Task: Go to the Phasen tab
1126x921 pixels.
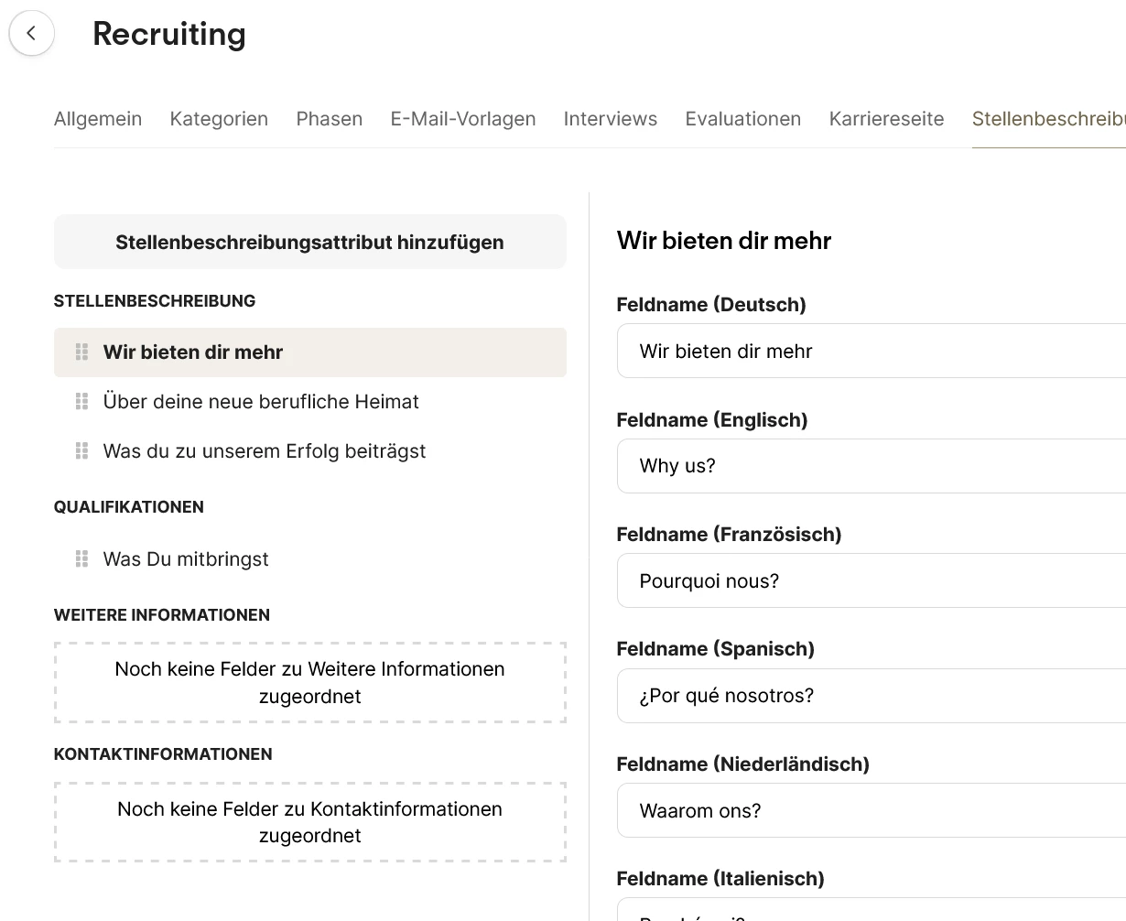Action: coord(329,119)
